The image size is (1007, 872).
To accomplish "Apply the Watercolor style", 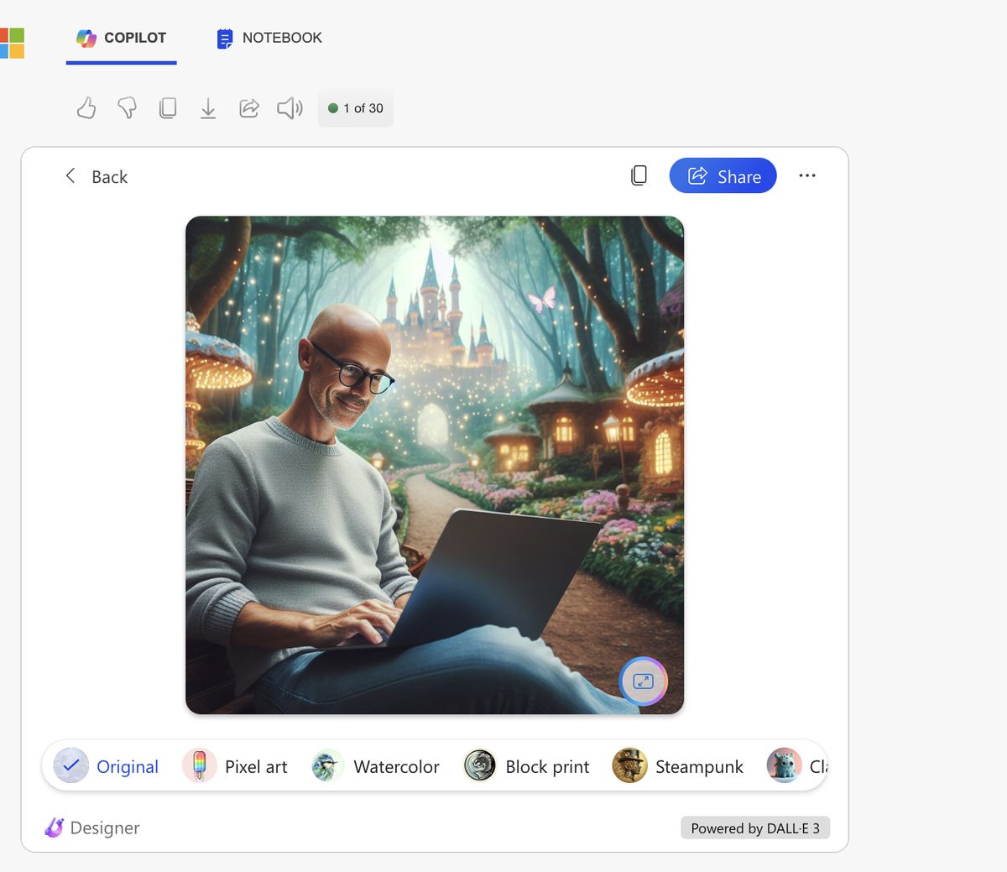I will tap(376, 766).
